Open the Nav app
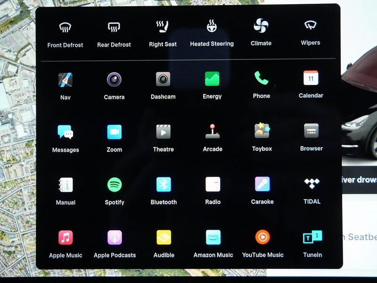This screenshot has height=283, width=377. click(65, 80)
